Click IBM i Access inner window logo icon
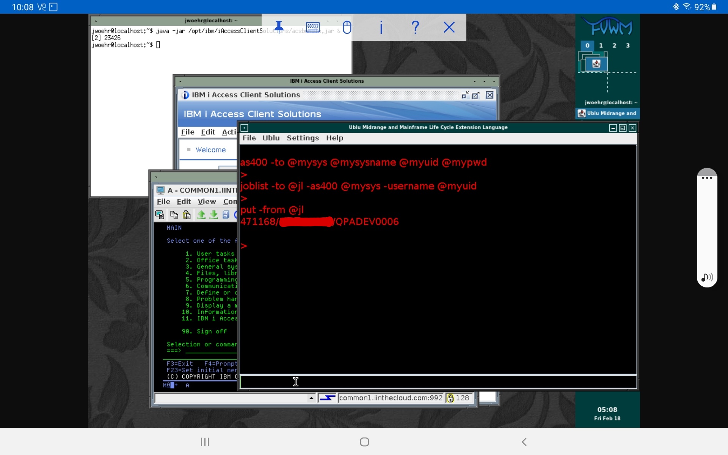 pos(185,95)
